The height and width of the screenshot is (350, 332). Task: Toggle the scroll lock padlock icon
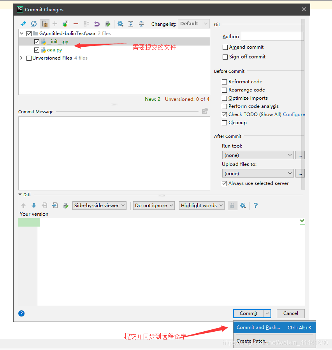point(232,206)
